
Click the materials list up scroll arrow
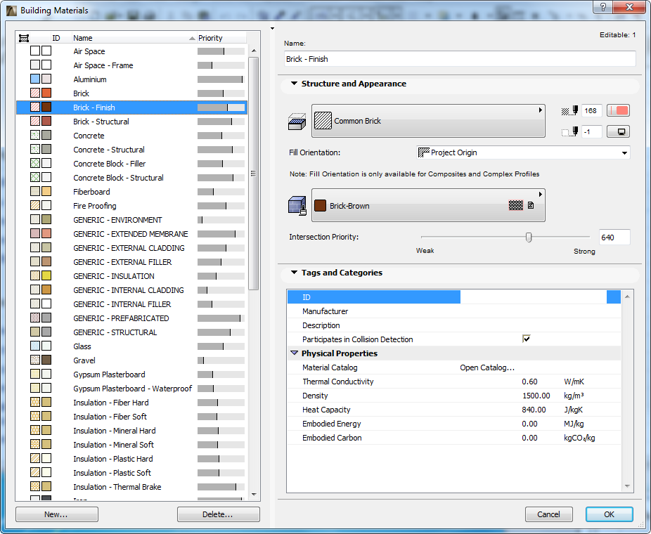254,51
